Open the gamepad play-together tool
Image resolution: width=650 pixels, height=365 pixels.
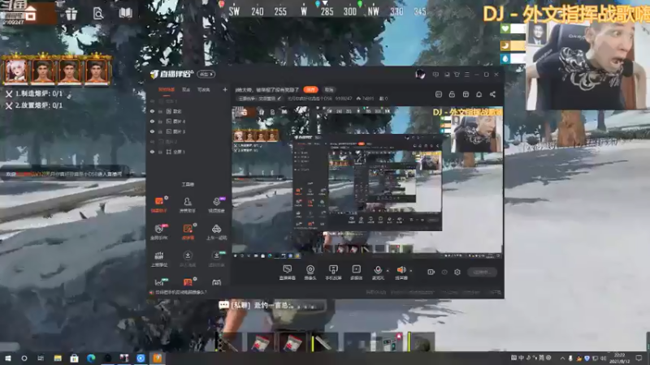point(216,232)
